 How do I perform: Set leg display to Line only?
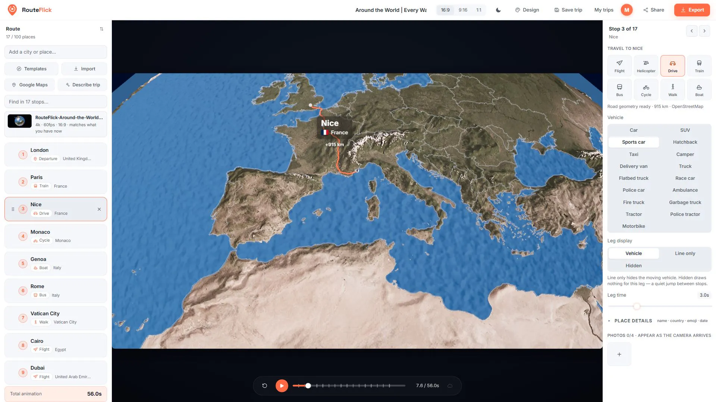click(x=685, y=253)
